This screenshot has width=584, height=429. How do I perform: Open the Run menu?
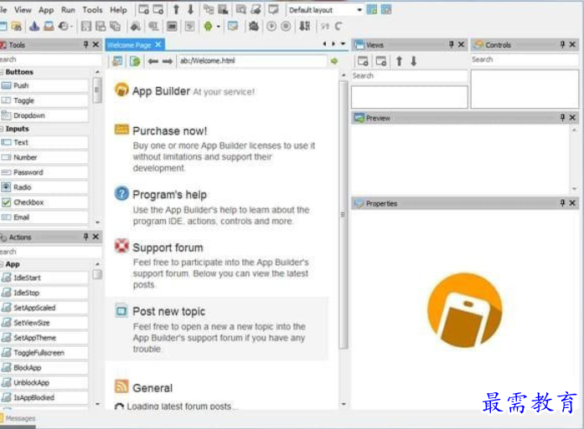coord(68,10)
